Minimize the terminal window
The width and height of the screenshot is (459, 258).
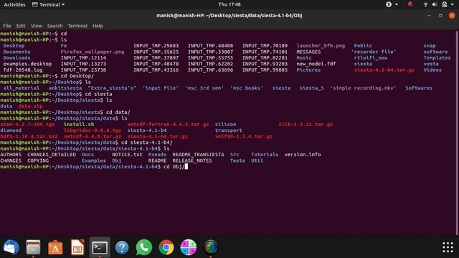pyautogui.click(x=429, y=16)
